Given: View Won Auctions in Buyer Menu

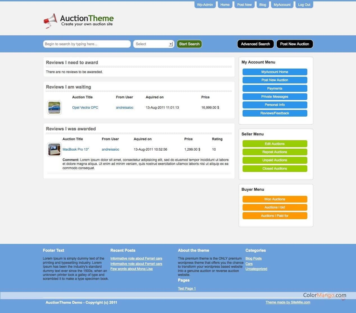Looking at the screenshot, I should click(x=275, y=199).
